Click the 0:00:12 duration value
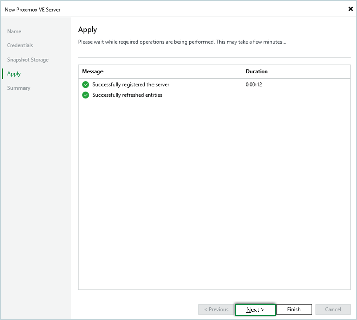Screen dimensions: 357x320 point(254,85)
